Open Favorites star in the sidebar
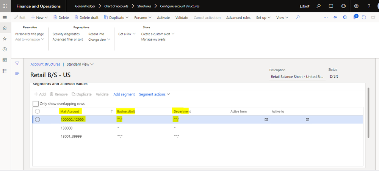The width and height of the screenshot is (379, 171). [5, 39]
